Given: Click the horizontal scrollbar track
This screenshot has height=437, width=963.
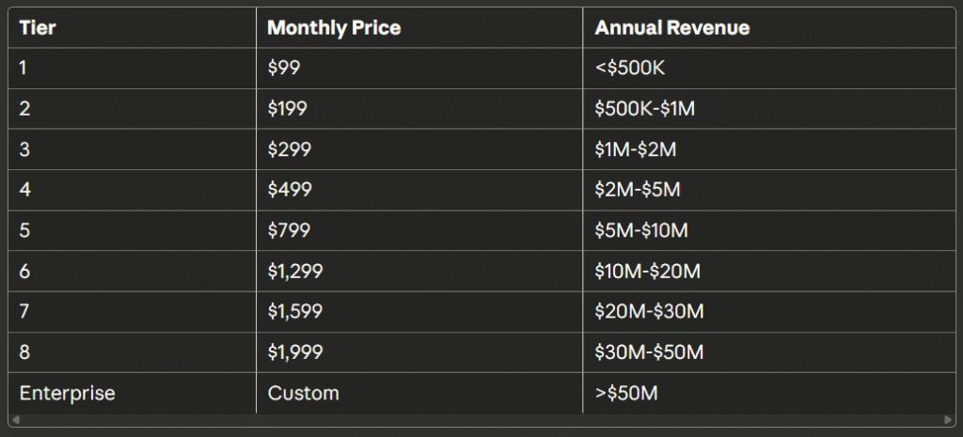Looking at the screenshot, I should coord(481,419).
